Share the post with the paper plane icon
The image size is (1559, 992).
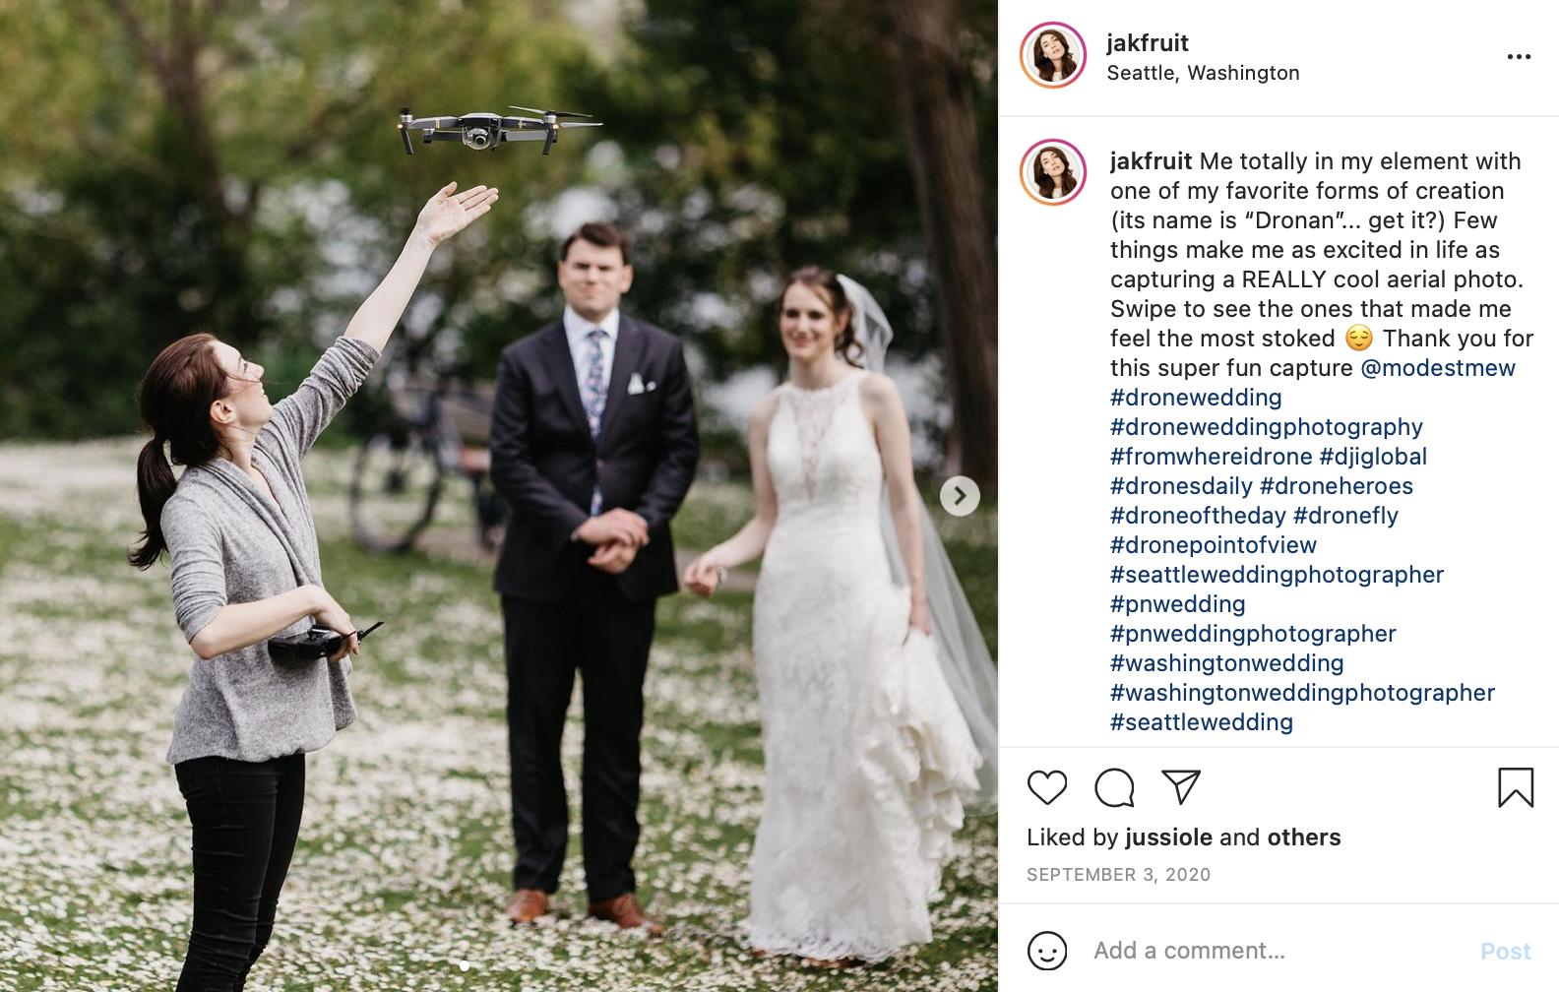(x=1181, y=786)
